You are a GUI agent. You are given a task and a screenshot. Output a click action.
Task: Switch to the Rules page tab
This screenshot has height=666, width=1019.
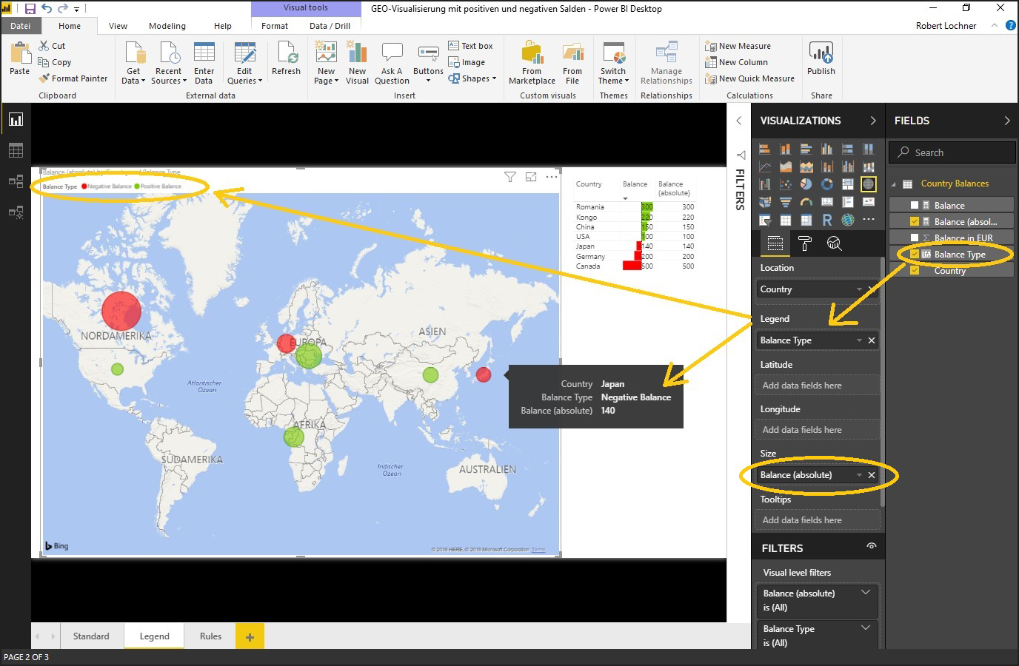[x=210, y=636]
